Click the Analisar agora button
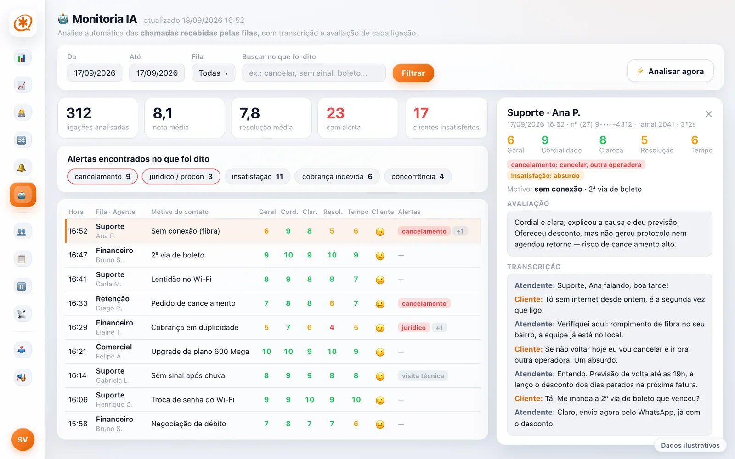Screen dimensions: 735x459 click(x=670, y=71)
